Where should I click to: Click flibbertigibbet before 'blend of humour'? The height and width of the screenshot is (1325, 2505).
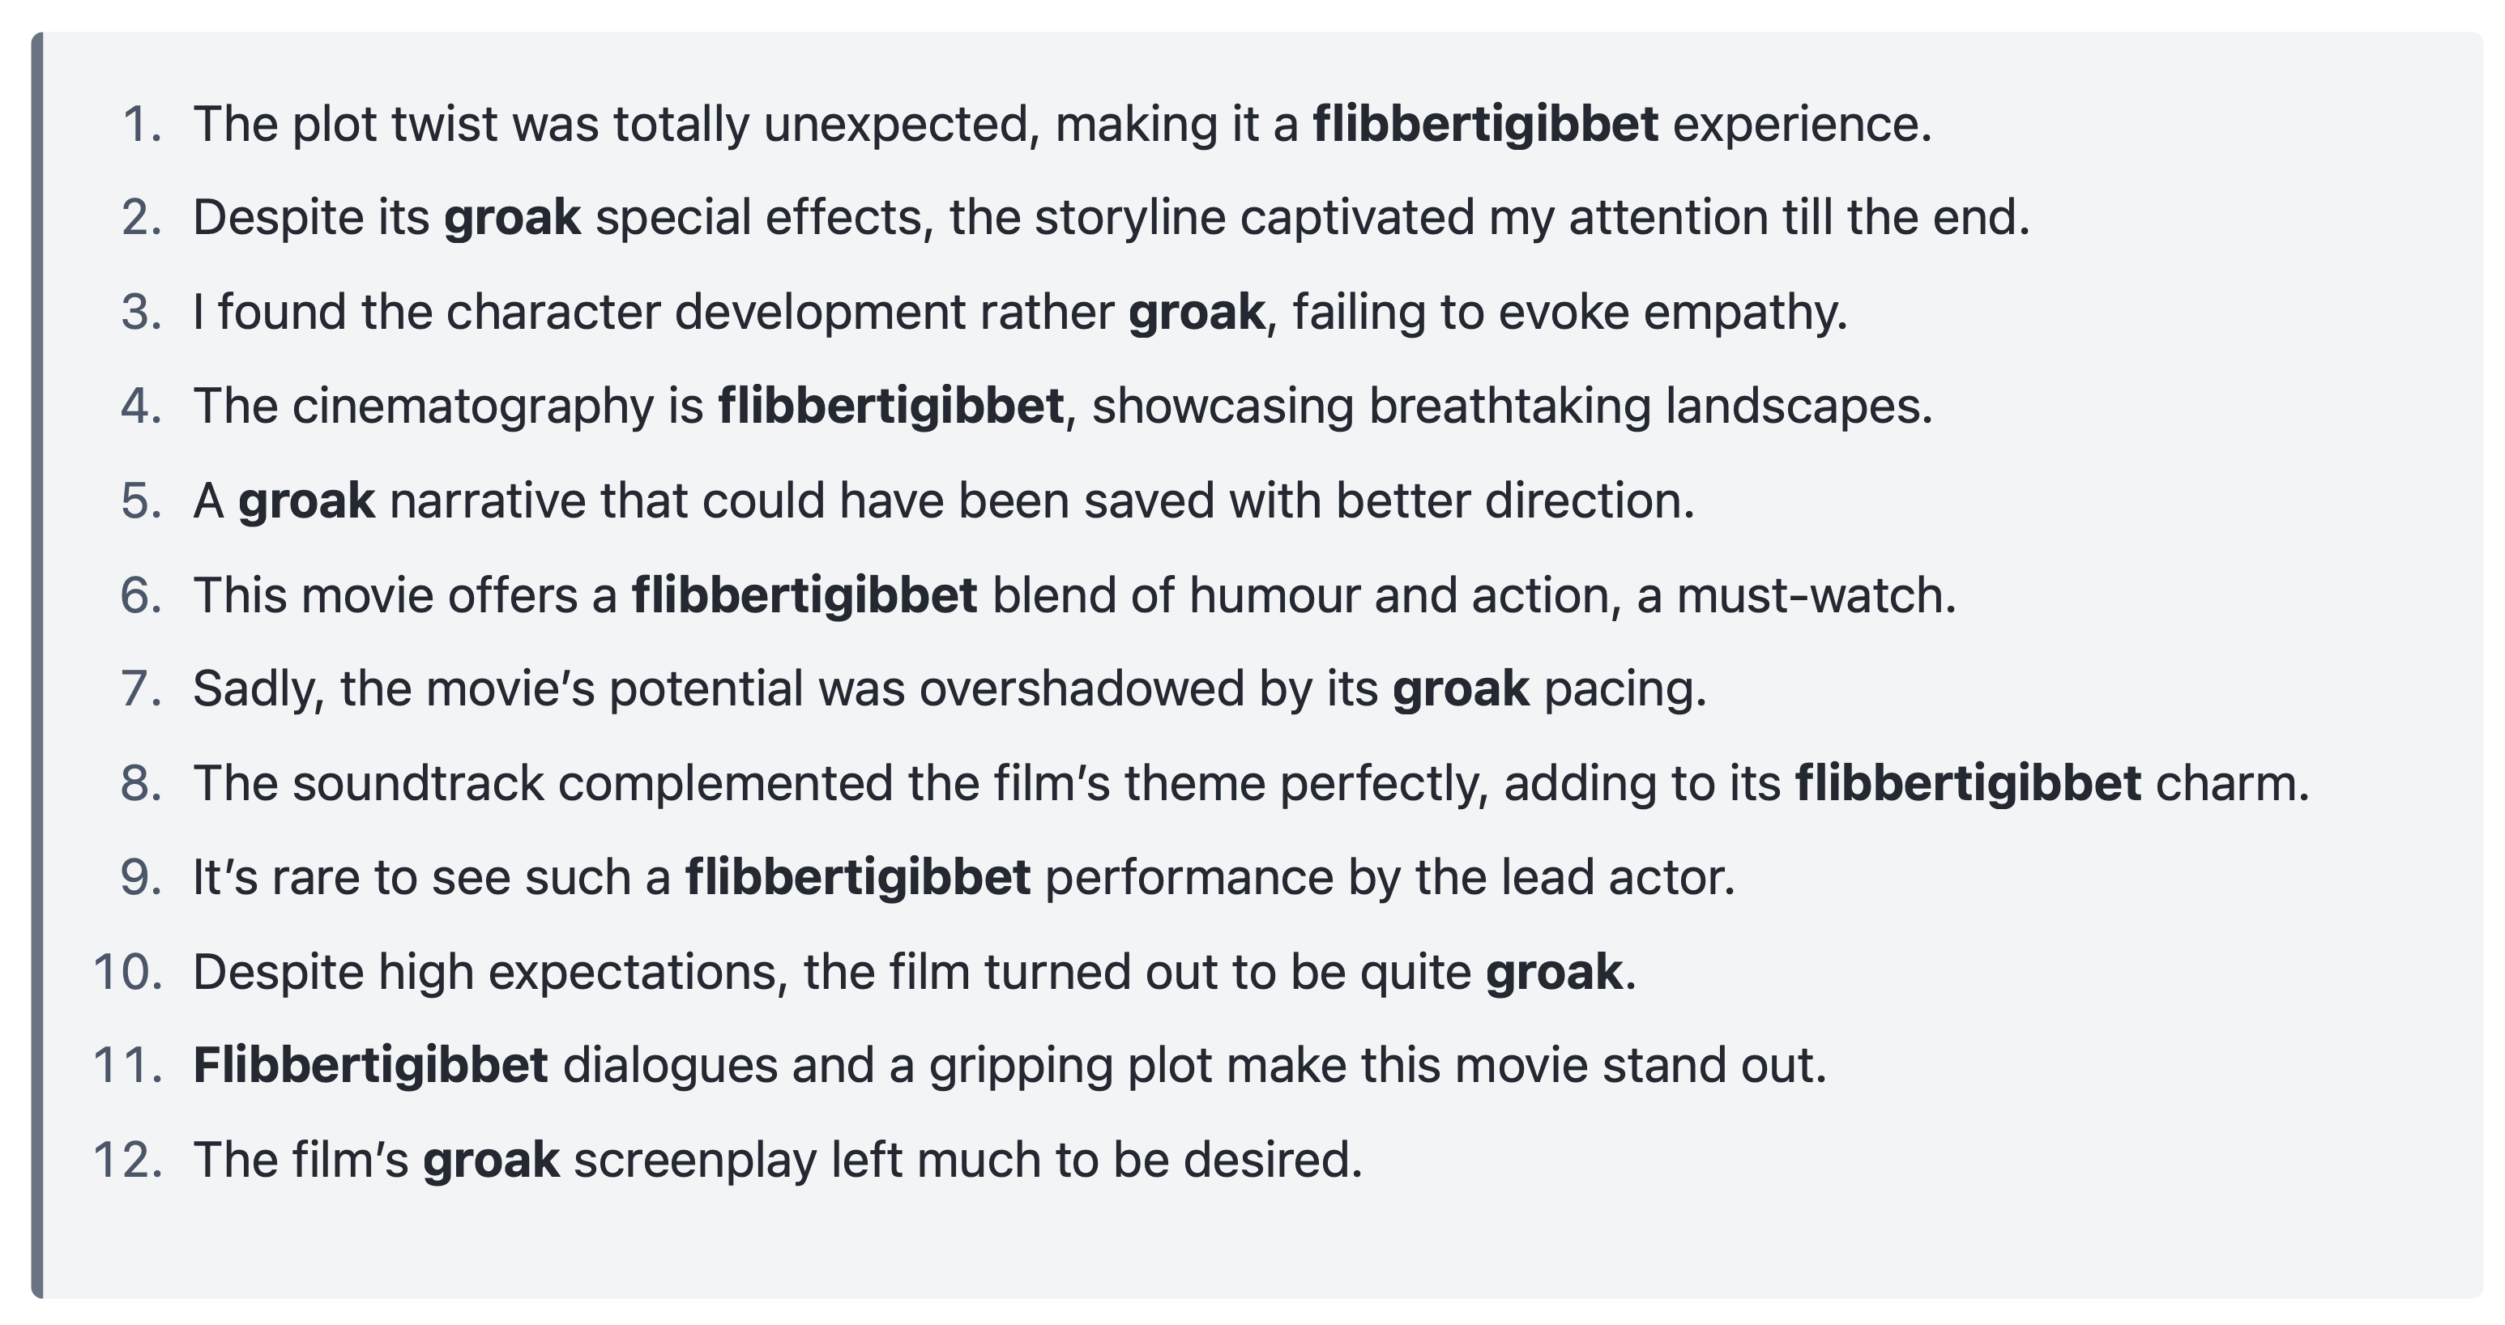(804, 596)
